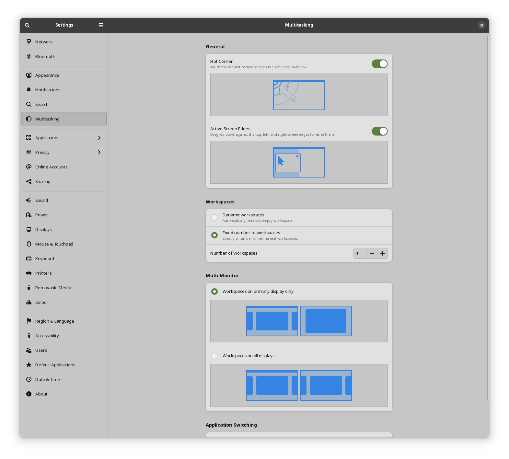Image resolution: width=509 pixels, height=459 pixels.
Task: Click the Online Accounts at-sign icon
Action: (x=29, y=167)
